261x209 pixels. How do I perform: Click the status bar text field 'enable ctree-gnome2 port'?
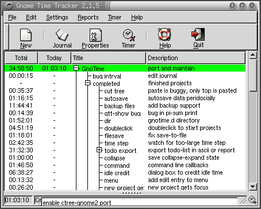[140, 202]
